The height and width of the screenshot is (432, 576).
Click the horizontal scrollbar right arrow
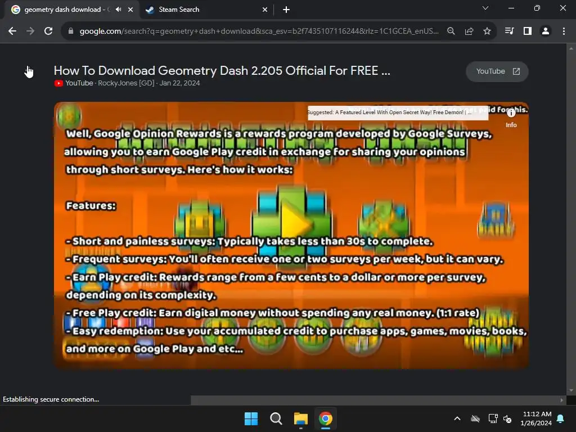(x=562, y=400)
